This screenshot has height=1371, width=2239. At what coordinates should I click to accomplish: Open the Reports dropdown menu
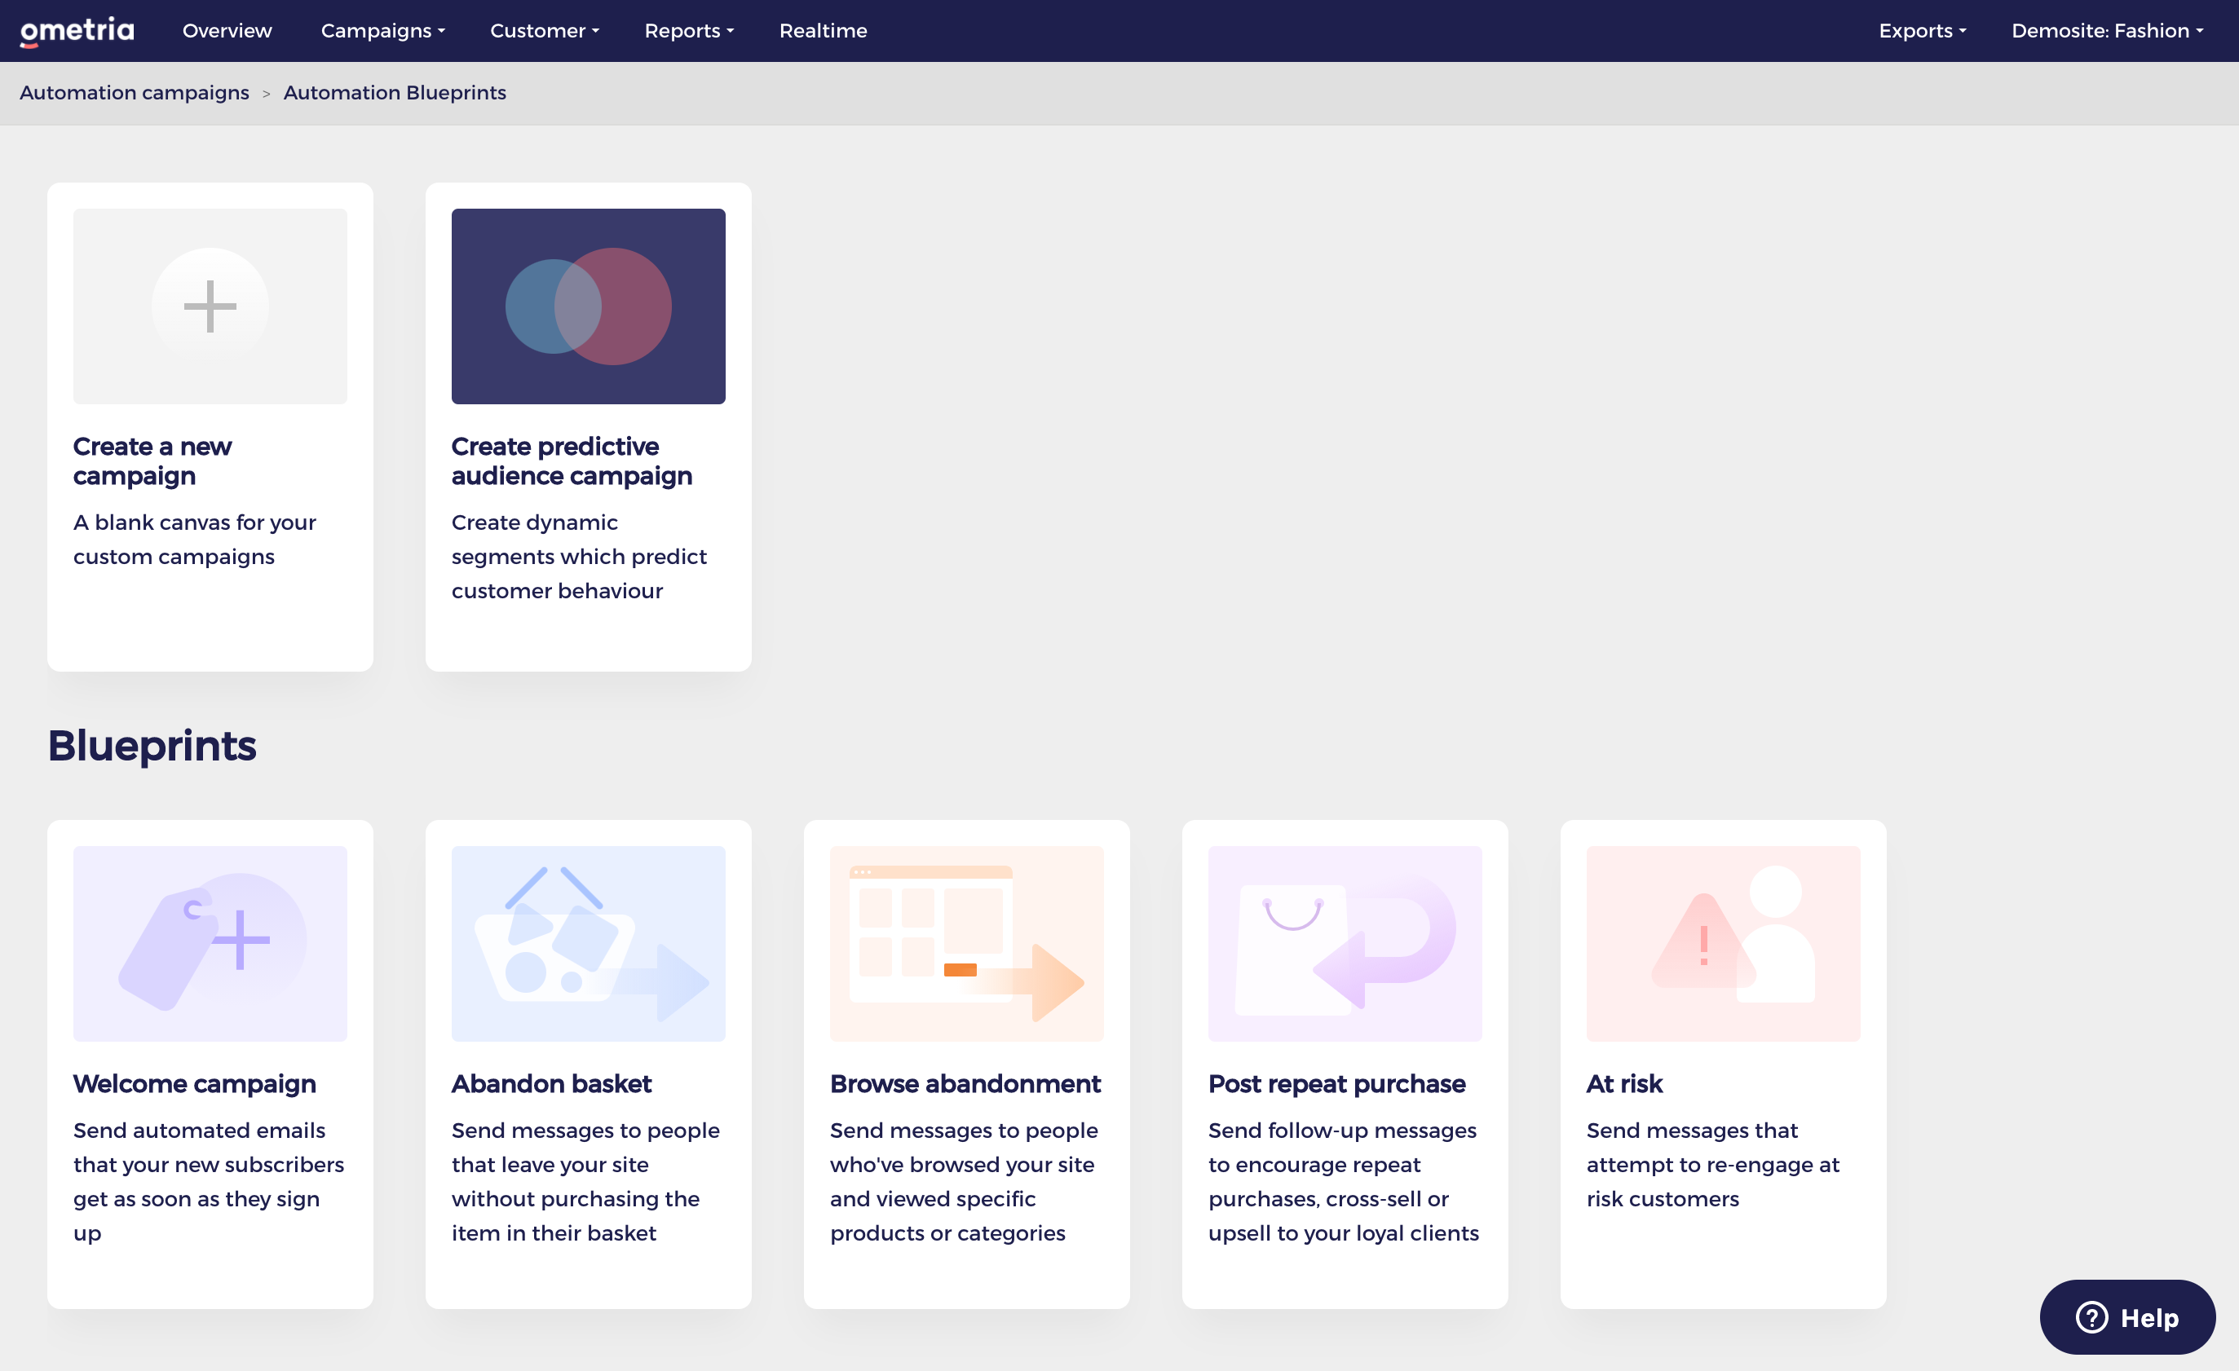tap(689, 31)
